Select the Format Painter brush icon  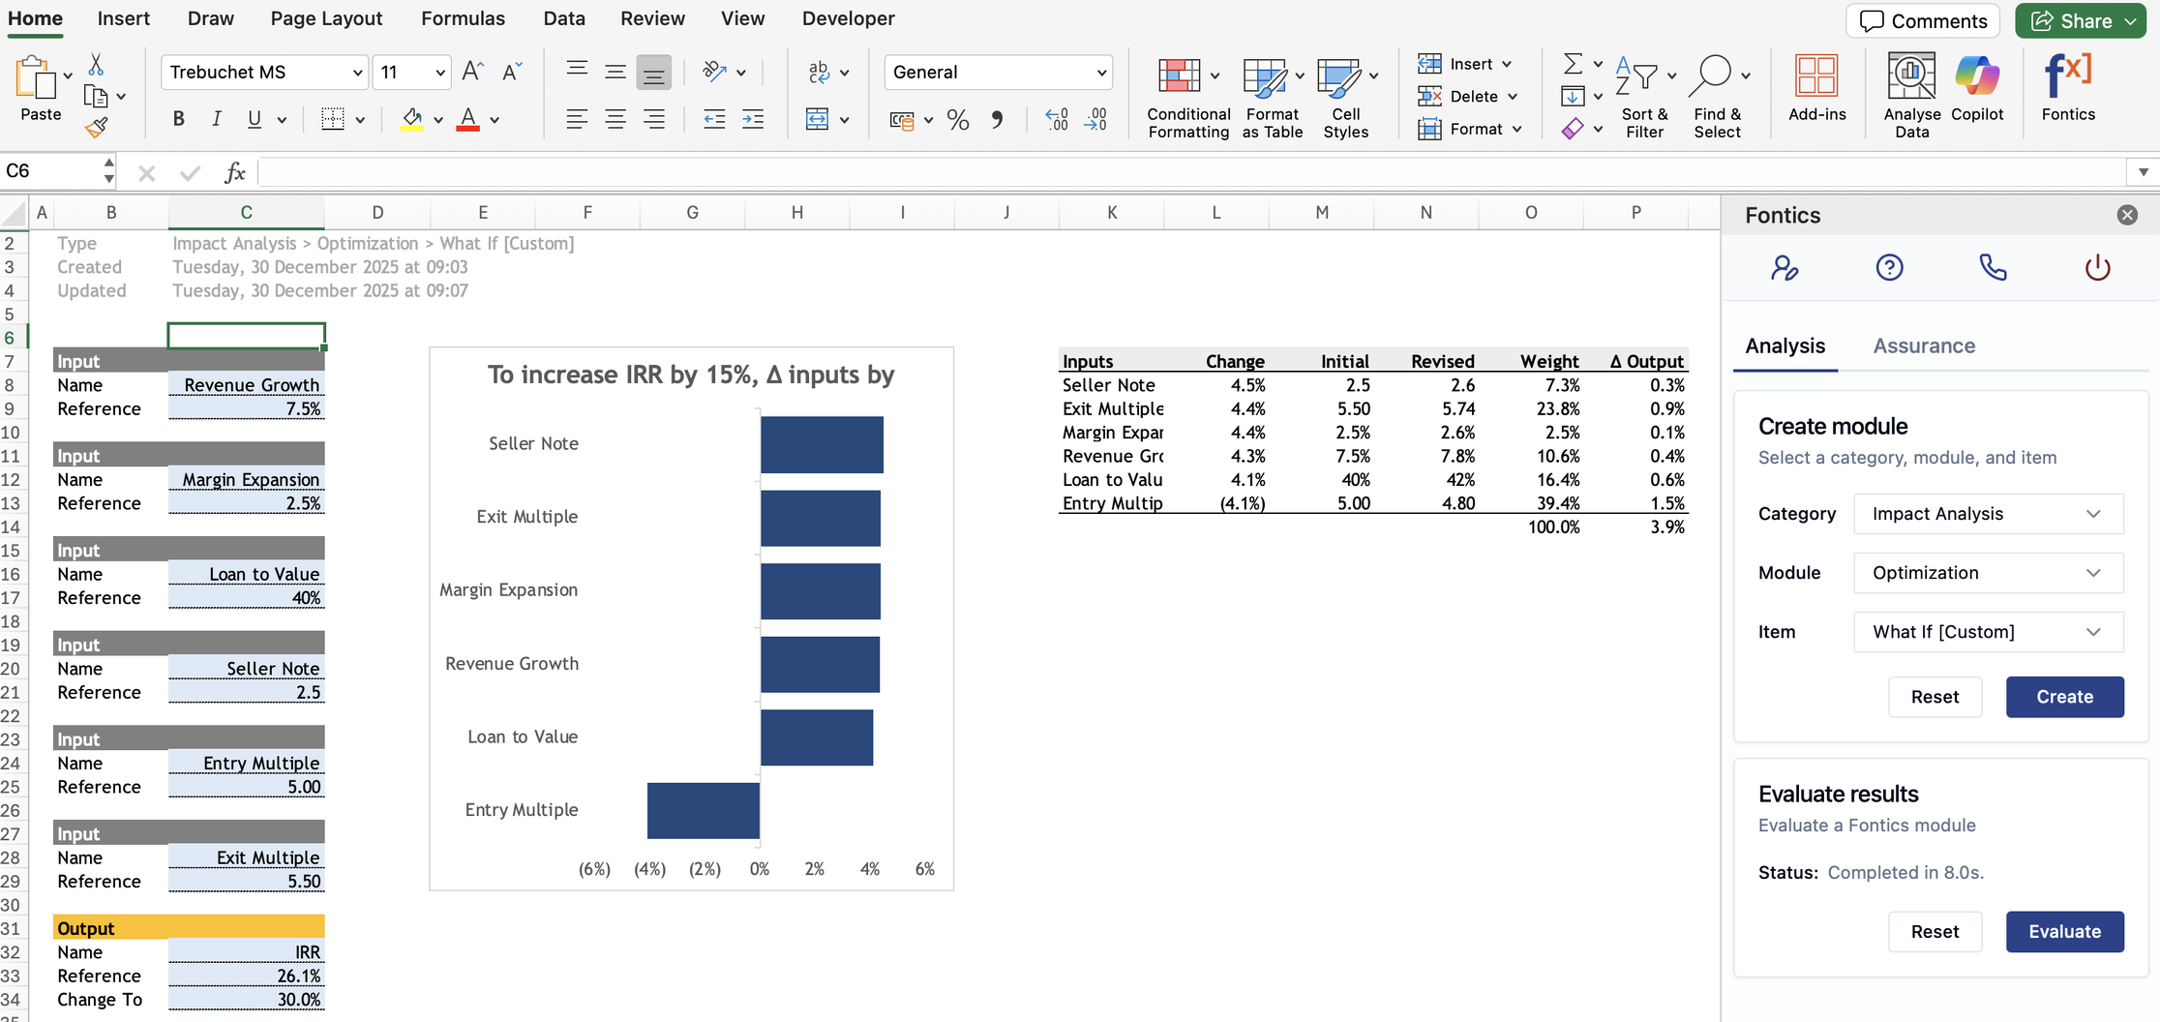pyautogui.click(x=96, y=128)
